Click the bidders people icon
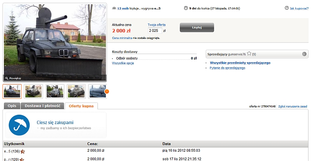This screenshot has width=312, height=161. 114,8
